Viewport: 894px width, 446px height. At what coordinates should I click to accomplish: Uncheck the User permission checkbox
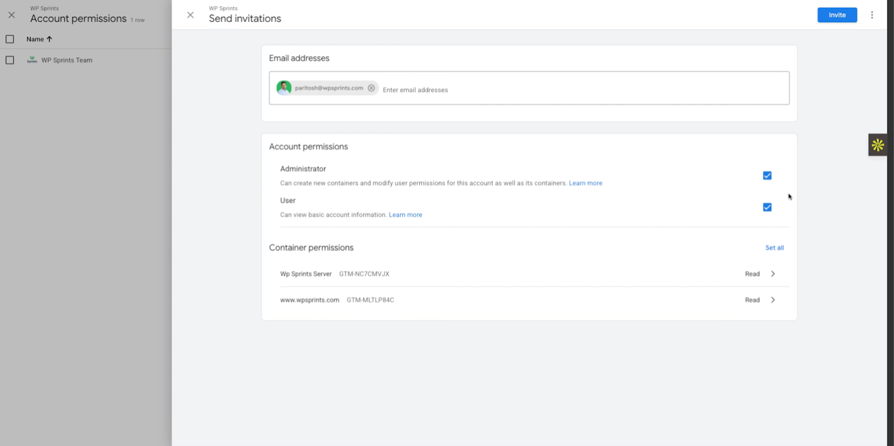click(767, 207)
